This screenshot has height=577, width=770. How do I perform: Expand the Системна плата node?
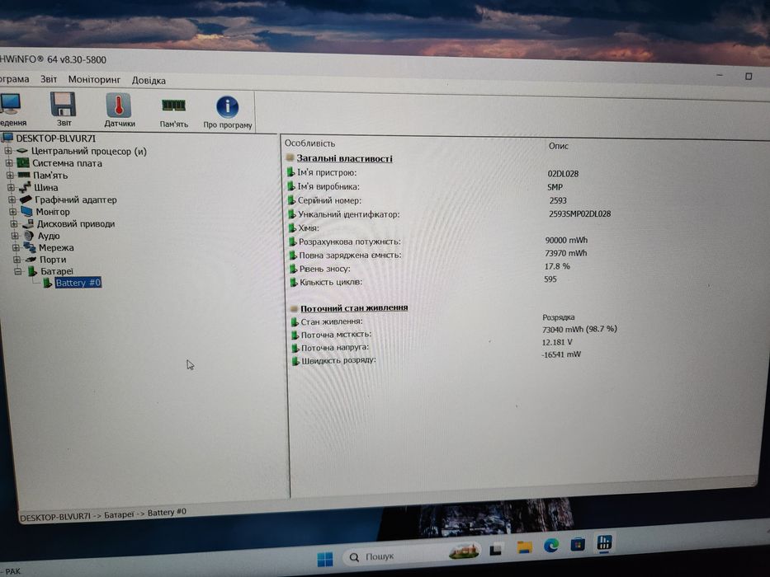pyautogui.click(x=9, y=163)
